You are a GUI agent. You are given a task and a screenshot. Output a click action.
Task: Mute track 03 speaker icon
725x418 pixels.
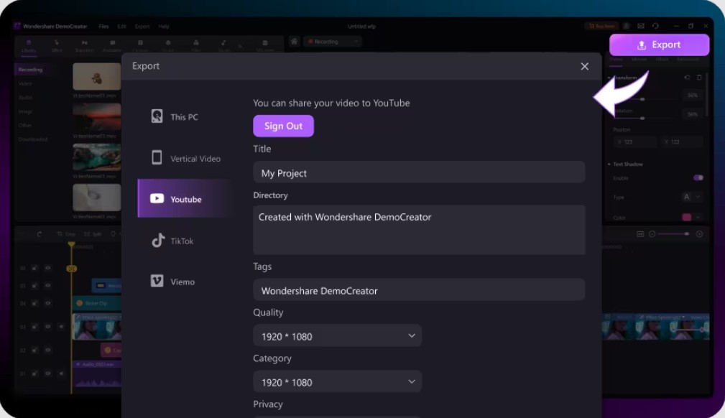(x=60, y=327)
